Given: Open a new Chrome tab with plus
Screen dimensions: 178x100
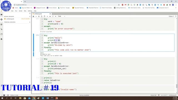Looking at the screenshot, I should click(25, 2).
